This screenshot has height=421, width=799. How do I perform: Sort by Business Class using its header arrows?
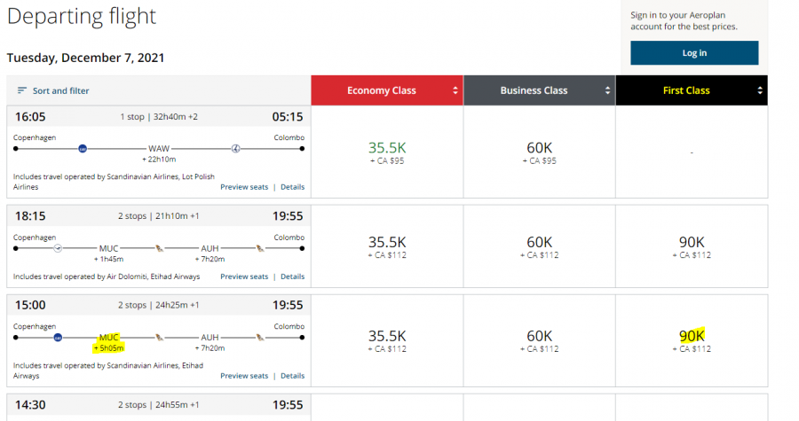[x=608, y=90]
